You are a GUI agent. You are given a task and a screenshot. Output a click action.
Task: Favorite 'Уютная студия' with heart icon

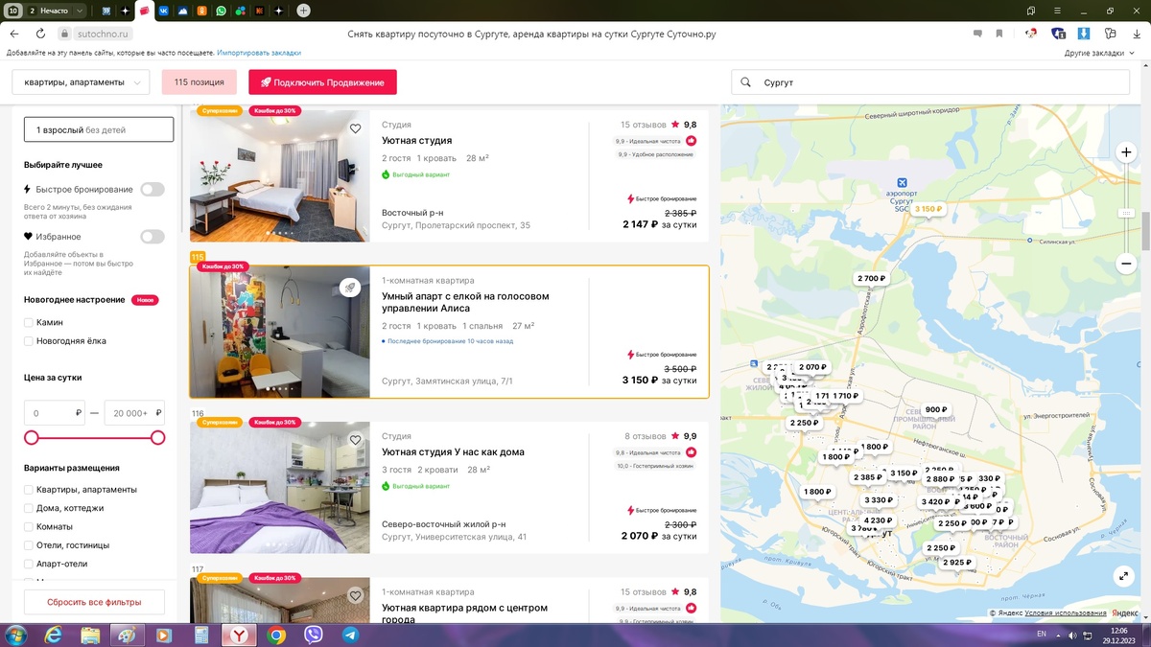[x=355, y=128]
